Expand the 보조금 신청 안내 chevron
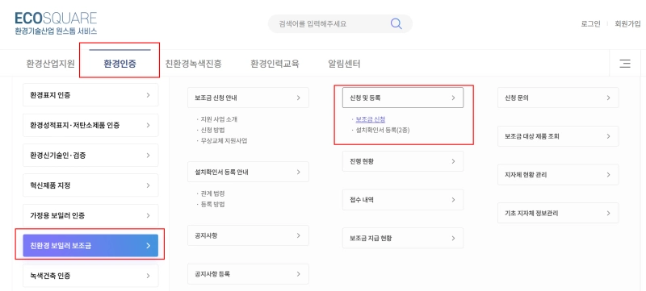This screenshot has height=291, width=646. 299,98
